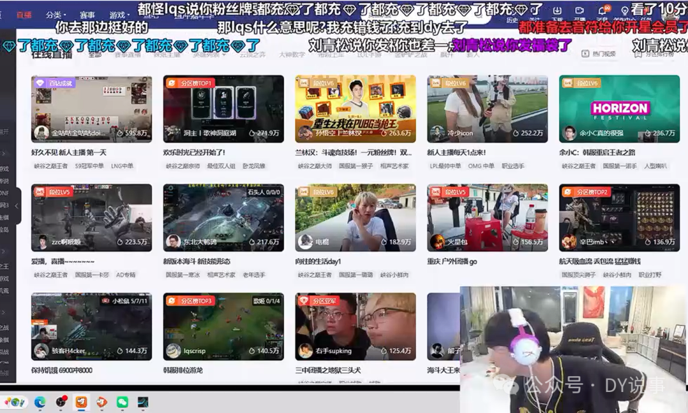Click the 职业选手 tag under 冷少icon

coord(513,165)
